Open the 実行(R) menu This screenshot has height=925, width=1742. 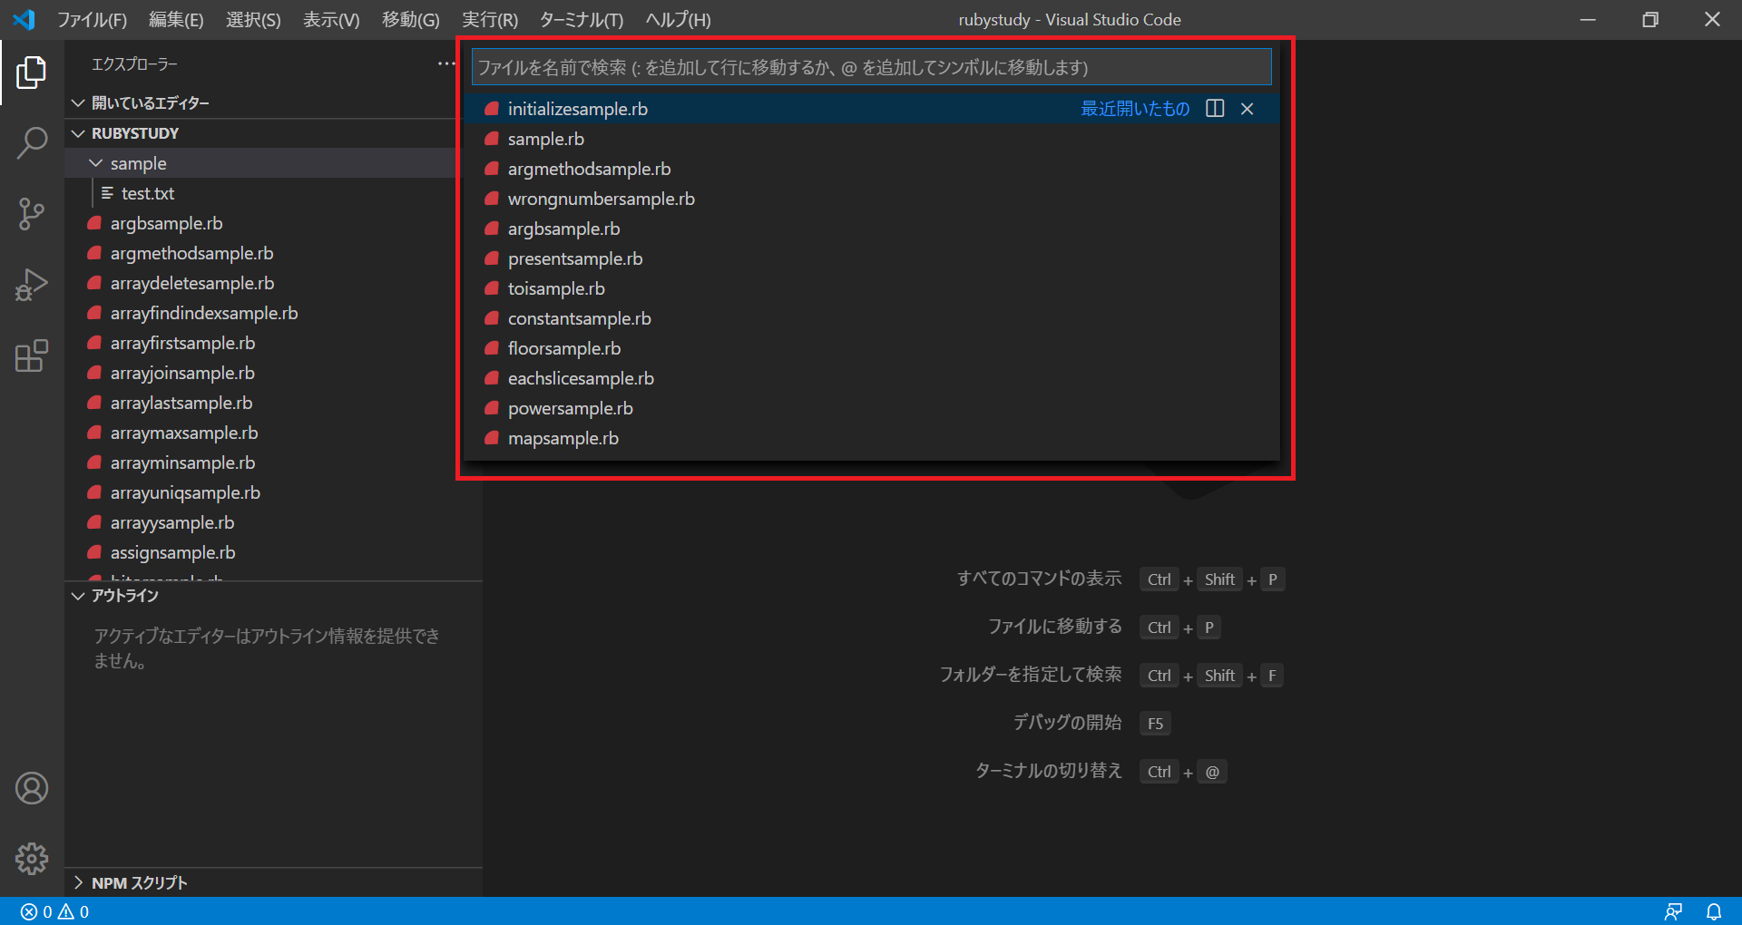coord(489,20)
